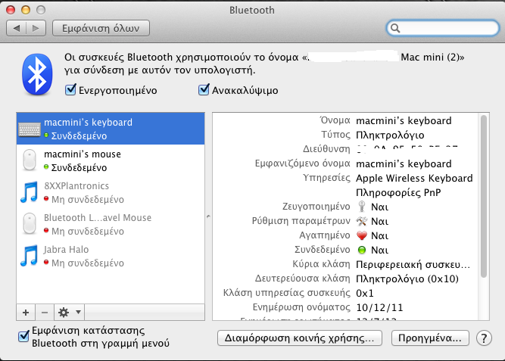
Task: Click the back navigation arrow
Action: 17,28
